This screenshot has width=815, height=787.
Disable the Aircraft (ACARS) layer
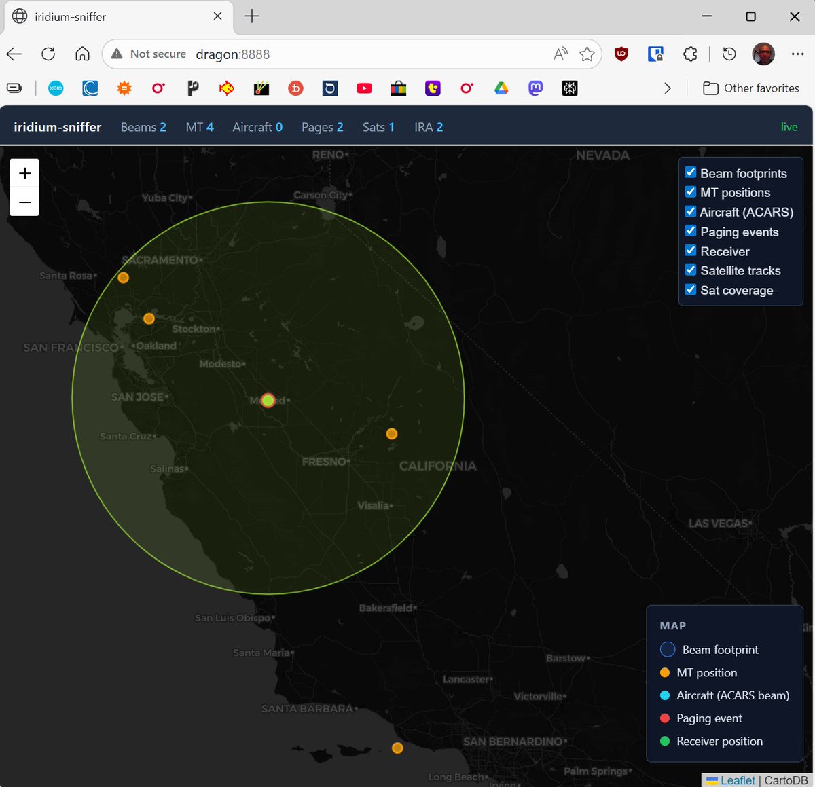[691, 212]
